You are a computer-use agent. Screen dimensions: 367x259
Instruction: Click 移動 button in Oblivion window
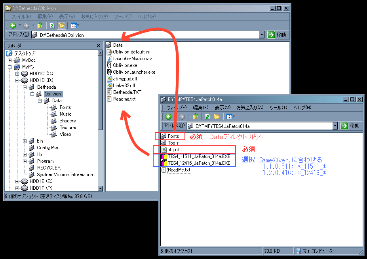277,35
